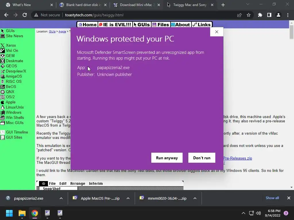The image size is (294, 220).
Task: Click QNX sidebar icon
Action: pos(2,92)
